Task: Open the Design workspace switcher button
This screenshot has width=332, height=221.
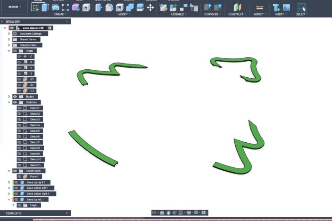Action: click(14, 7)
